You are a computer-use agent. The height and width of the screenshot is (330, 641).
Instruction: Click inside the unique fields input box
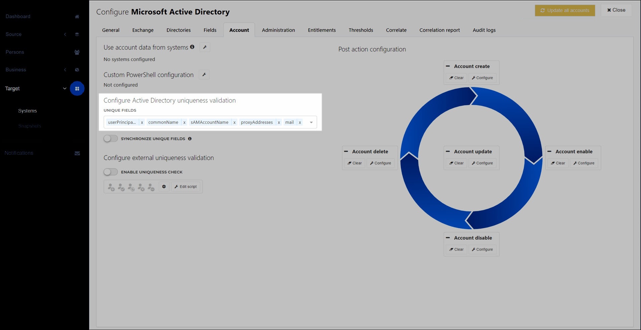[210, 122]
